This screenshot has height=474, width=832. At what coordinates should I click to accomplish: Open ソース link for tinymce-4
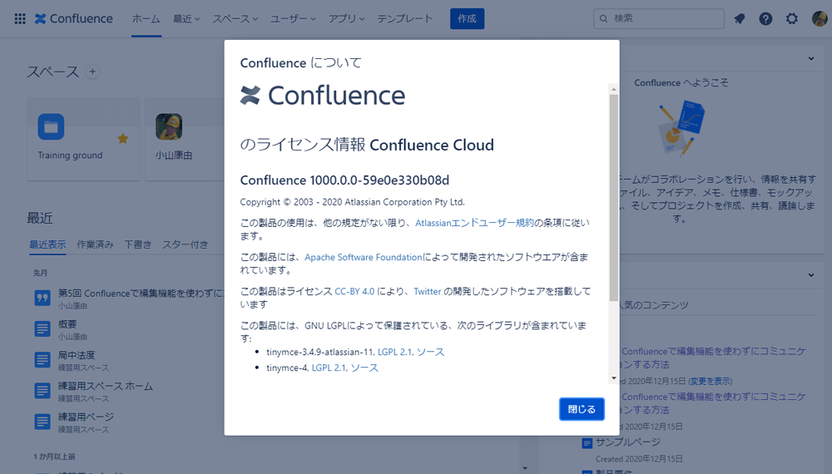(364, 368)
